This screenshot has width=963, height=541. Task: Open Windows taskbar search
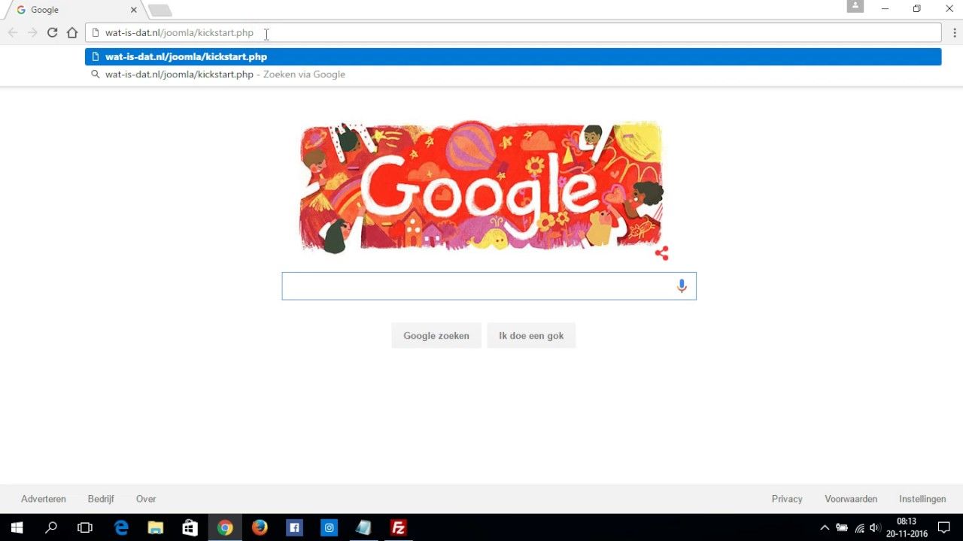tap(51, 527)
